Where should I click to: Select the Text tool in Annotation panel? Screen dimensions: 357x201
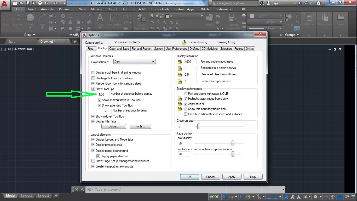tap(100, 20)
